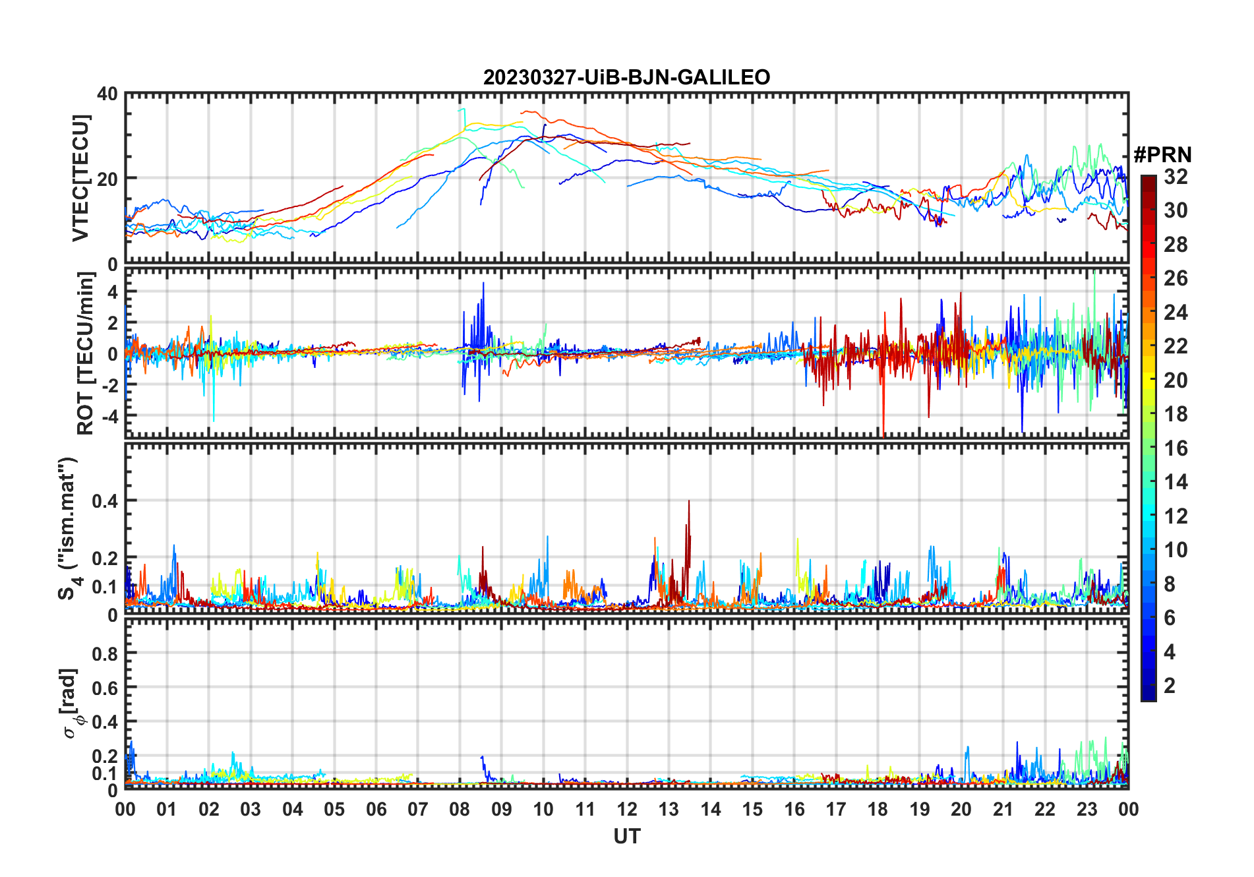Select x-axis hour label 13
Image resolution: width=1254 pixels, height=877 pixels.
pos(669,809)
